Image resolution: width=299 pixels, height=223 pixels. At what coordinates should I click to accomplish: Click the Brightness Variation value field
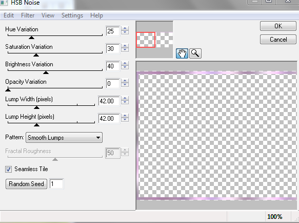pos(113,66)
